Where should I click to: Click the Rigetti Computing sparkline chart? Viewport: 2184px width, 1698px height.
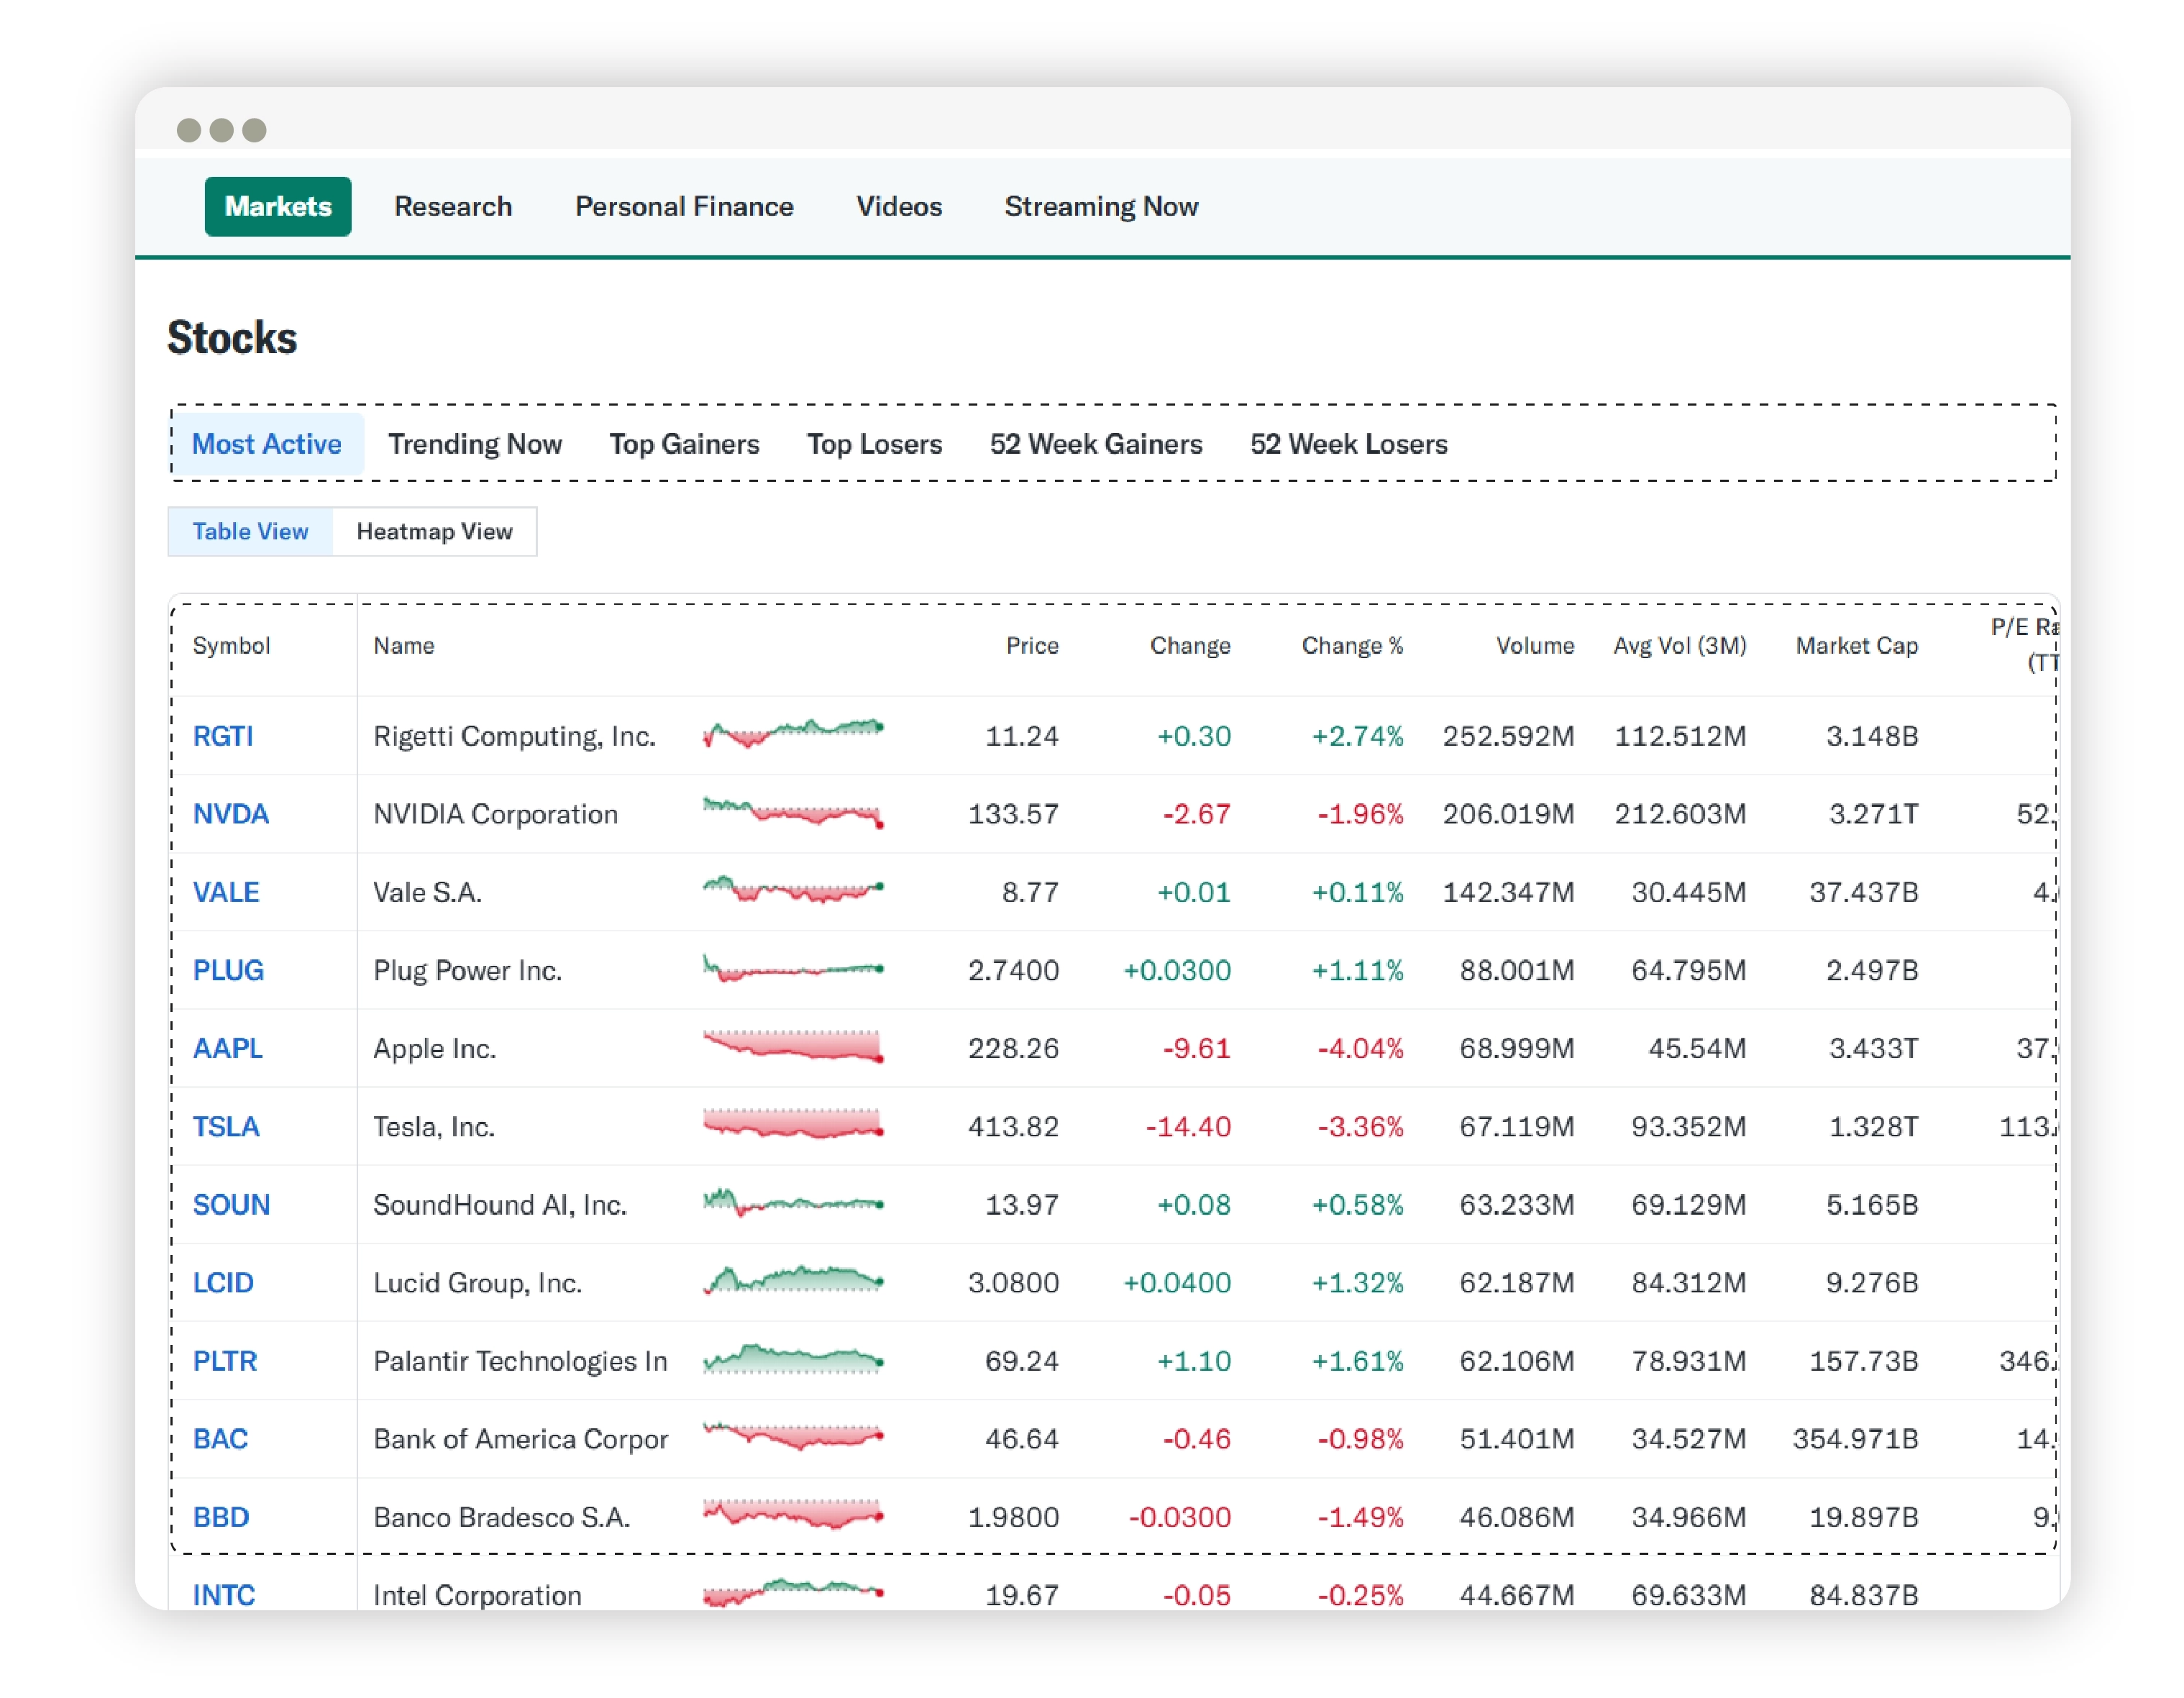[793, 734]
